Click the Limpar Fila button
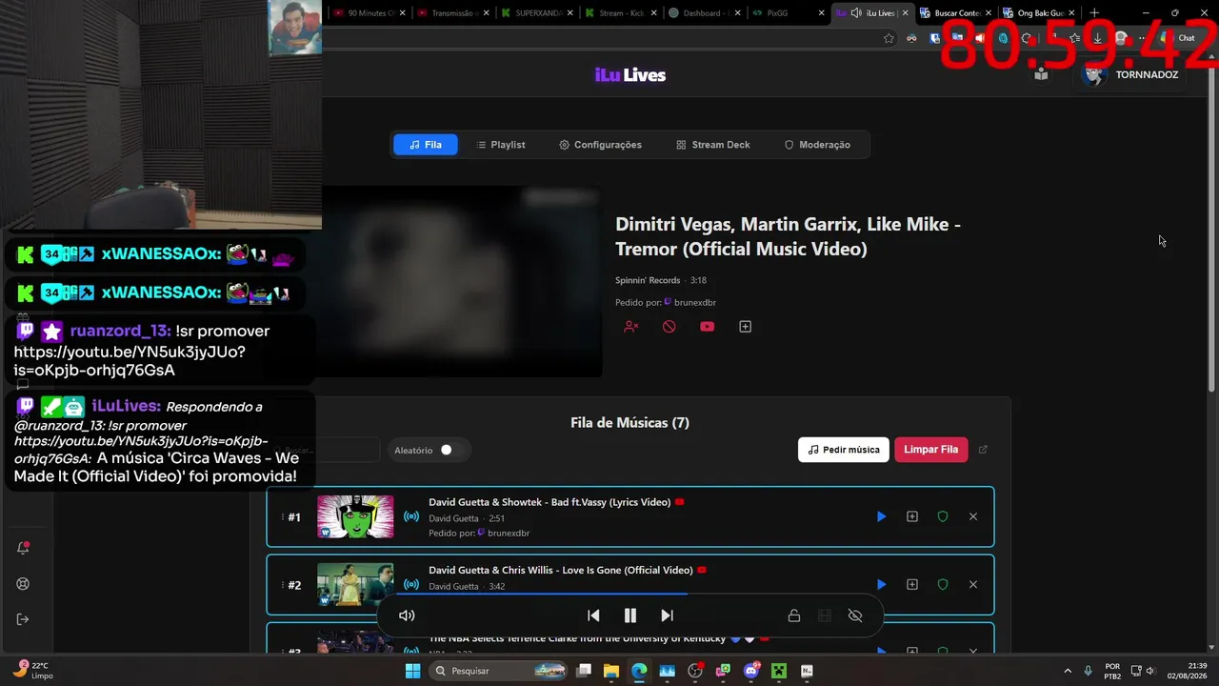1219x686 pixels. pos(931,450)
